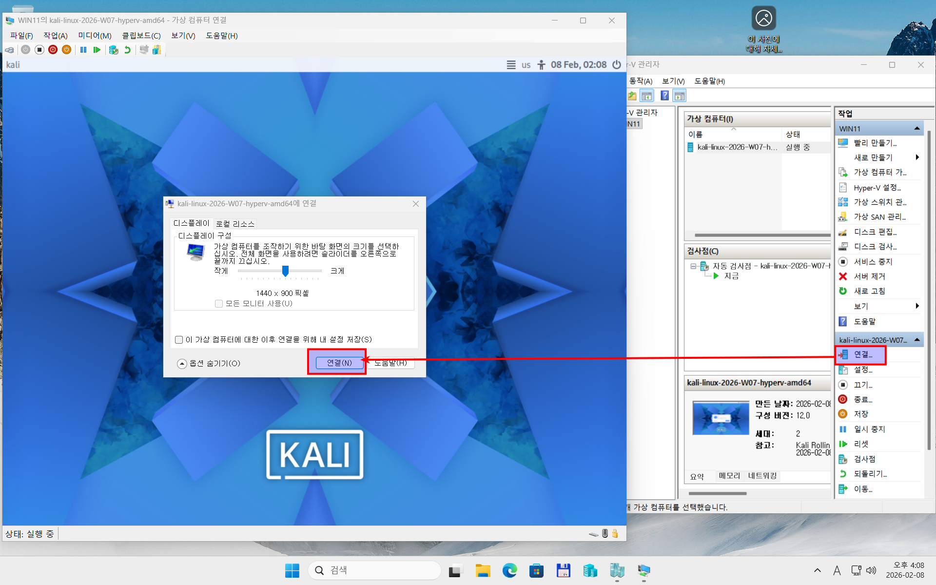The height and width of the screenshot is (585, 936).
Task: Open the Kali accessibility icon in top bar
Action: [x=541, y=65]
